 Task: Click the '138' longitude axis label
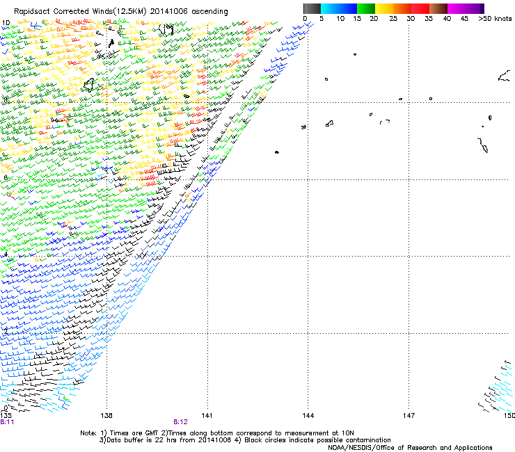click(106, 416)
